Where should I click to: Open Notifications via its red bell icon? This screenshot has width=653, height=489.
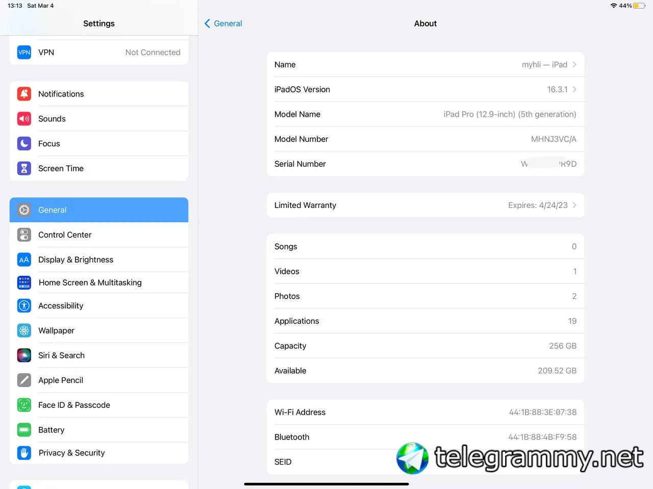point(24,94)
